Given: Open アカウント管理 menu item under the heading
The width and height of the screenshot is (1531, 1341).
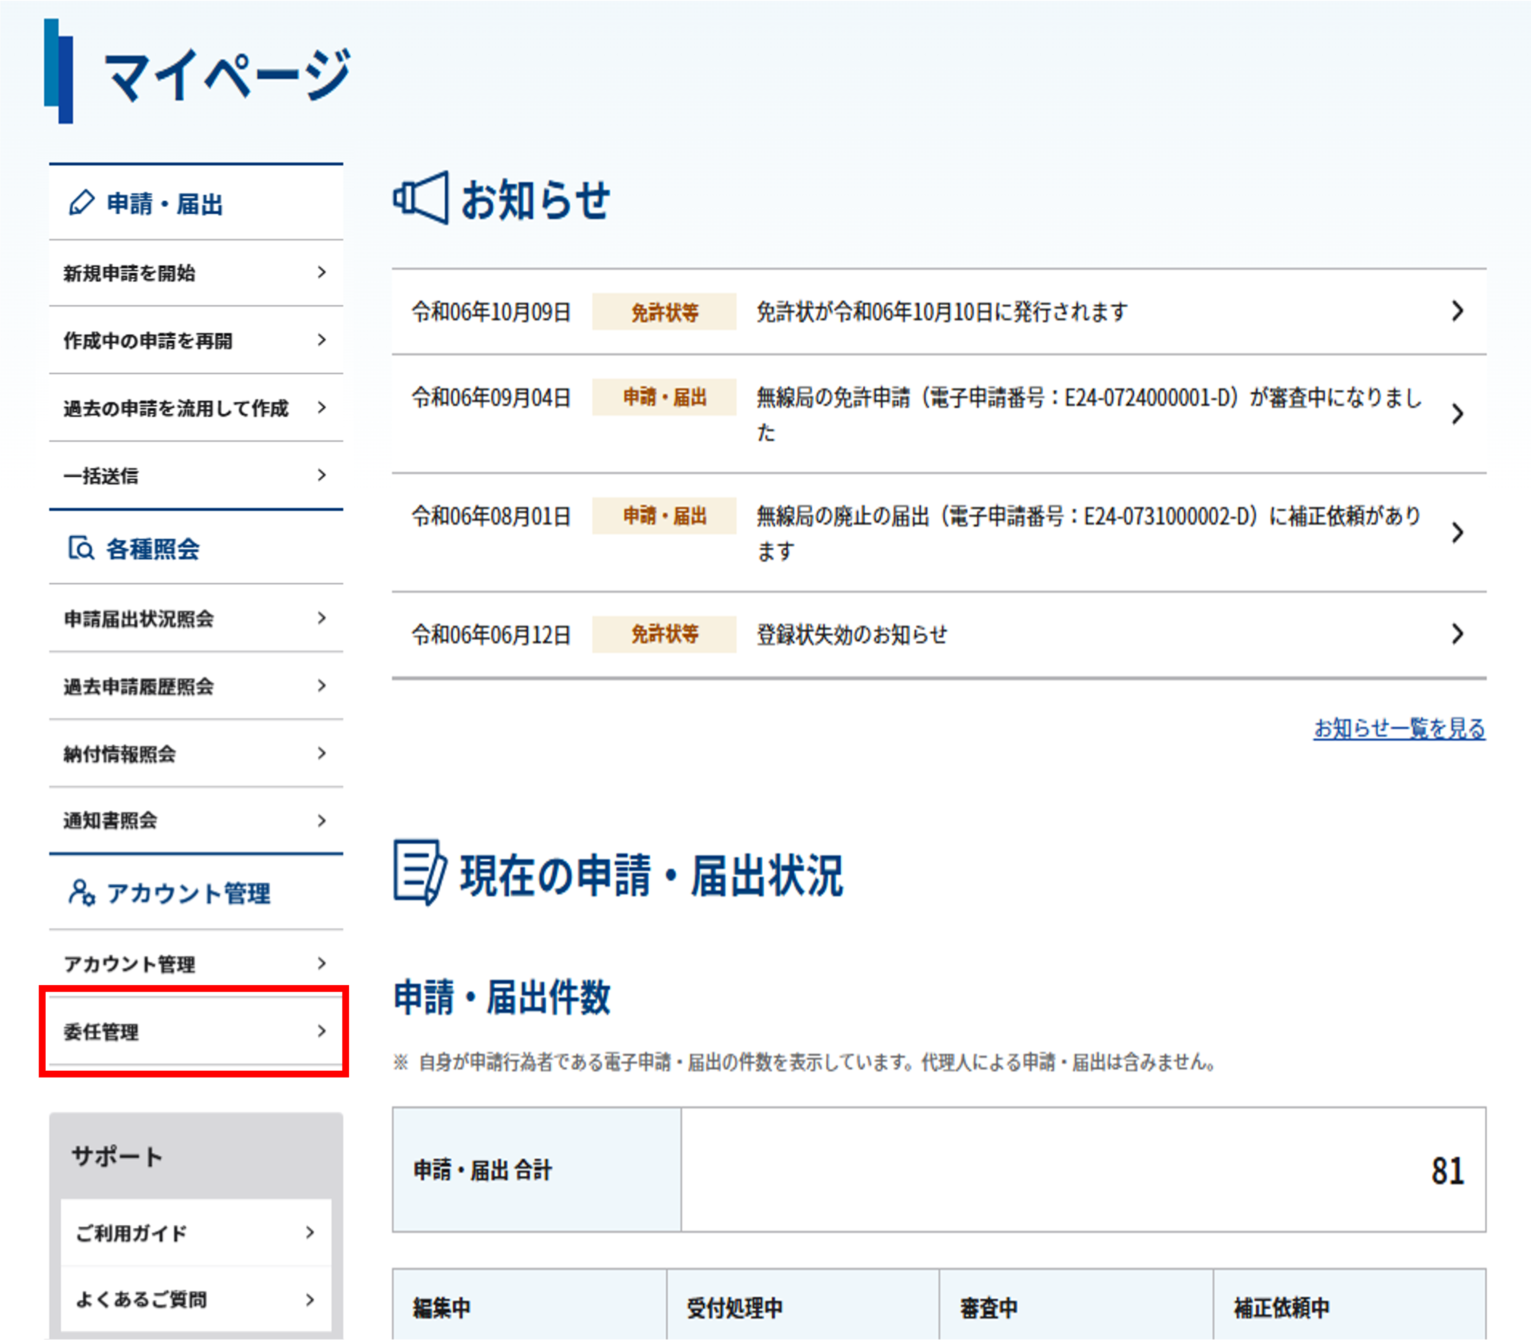Looking at the screenshot, I should [x=196, y=964].
